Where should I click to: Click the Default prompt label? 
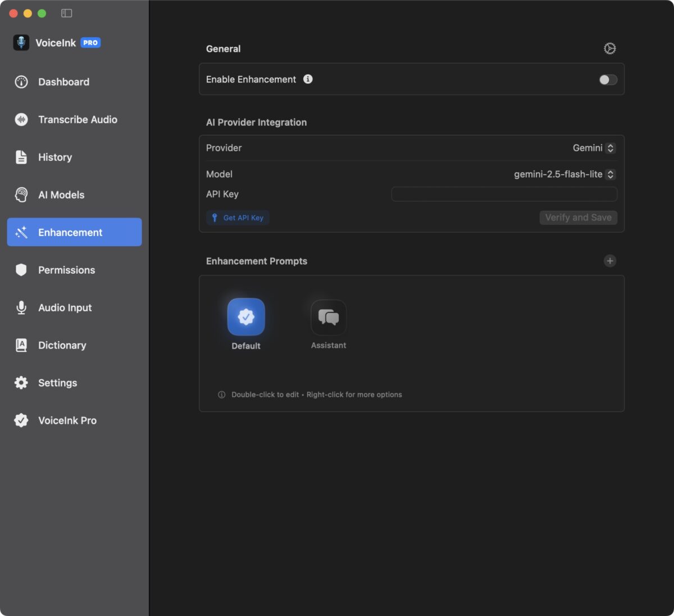[x=246, y=346]
